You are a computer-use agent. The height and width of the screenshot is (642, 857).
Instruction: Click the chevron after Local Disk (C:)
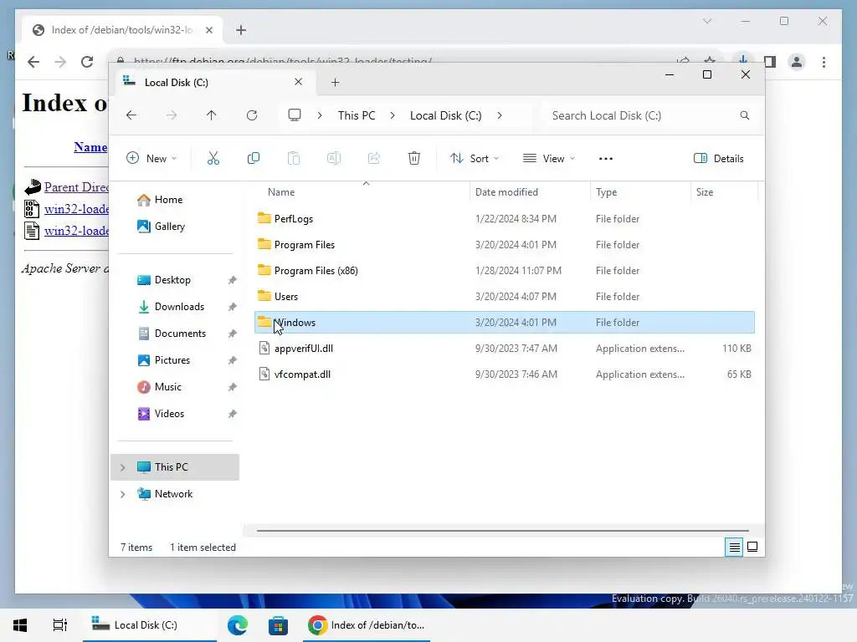(500, 115)
